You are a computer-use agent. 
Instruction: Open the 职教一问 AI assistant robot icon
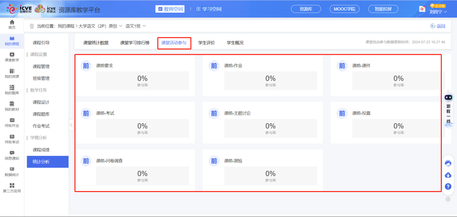tap(447, 96)
